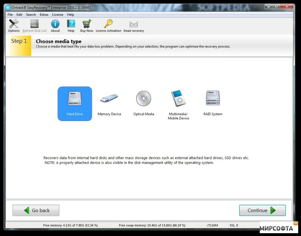Open the Extras menu
This screenshot has width=301, height=236.
coord(44,15)
